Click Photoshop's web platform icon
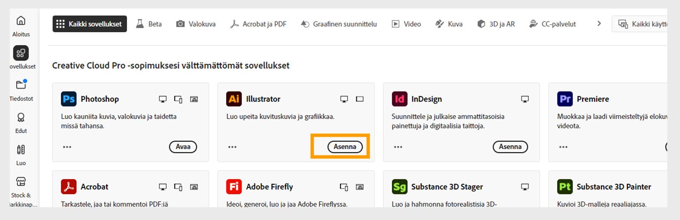This screenshot has height=220, width=680. (x=194, y=99)
